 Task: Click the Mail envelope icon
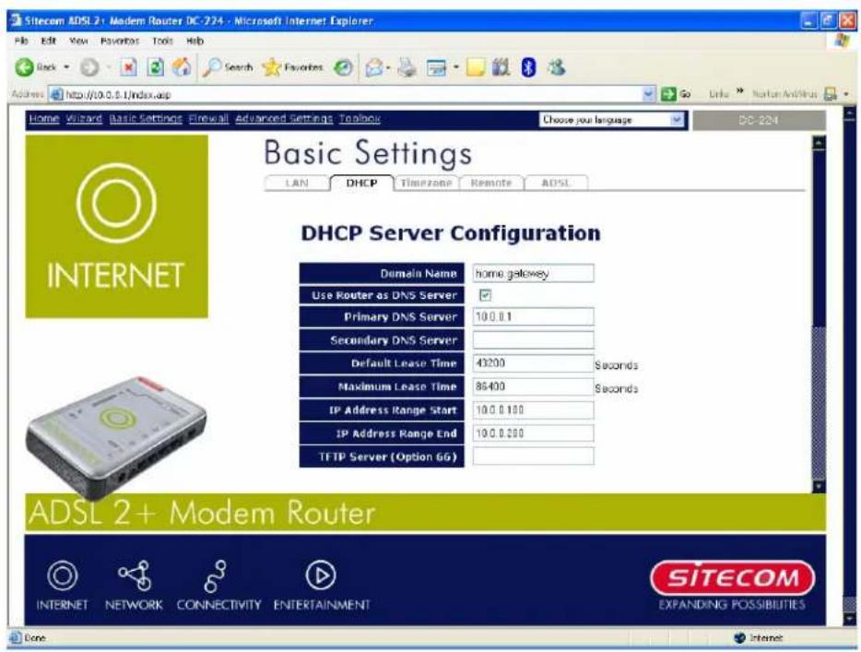(374, 67)
